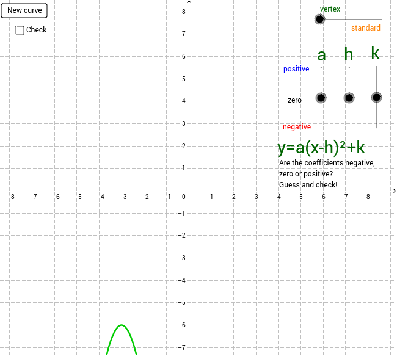Click the 'zero' label beside the sliders
397x356 pixels.
[294, 100]
